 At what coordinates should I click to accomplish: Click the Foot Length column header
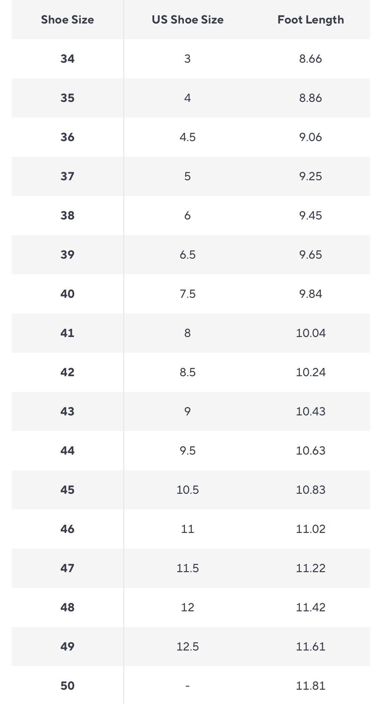coord(310,20)
